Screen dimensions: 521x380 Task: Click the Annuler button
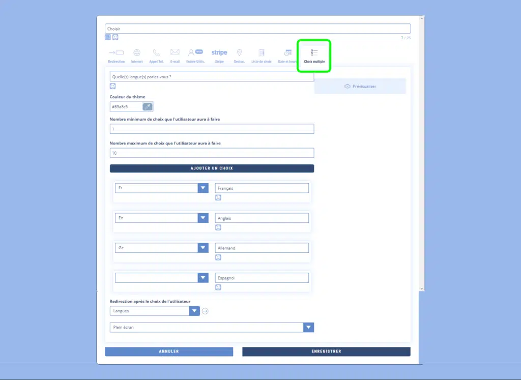point(169,352)
